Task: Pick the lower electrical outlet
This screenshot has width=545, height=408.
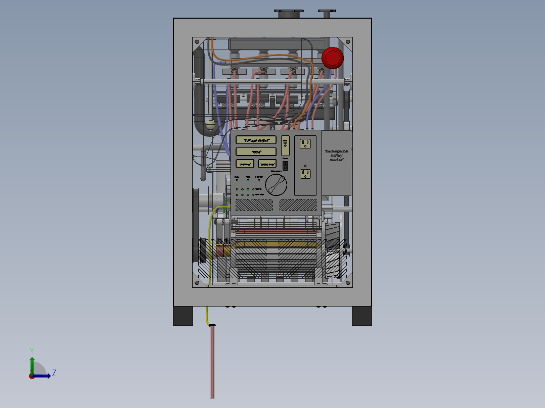Action: [x=305, y=174]
